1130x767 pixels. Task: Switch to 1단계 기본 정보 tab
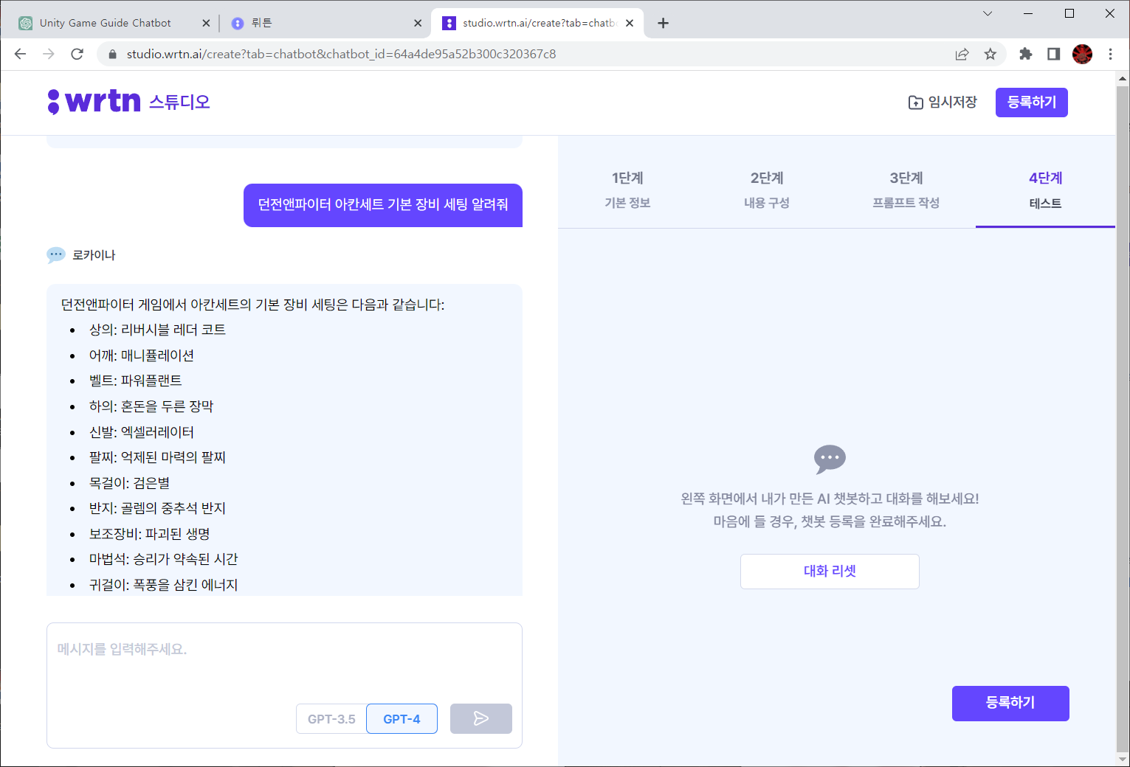(x=627, y=190)
